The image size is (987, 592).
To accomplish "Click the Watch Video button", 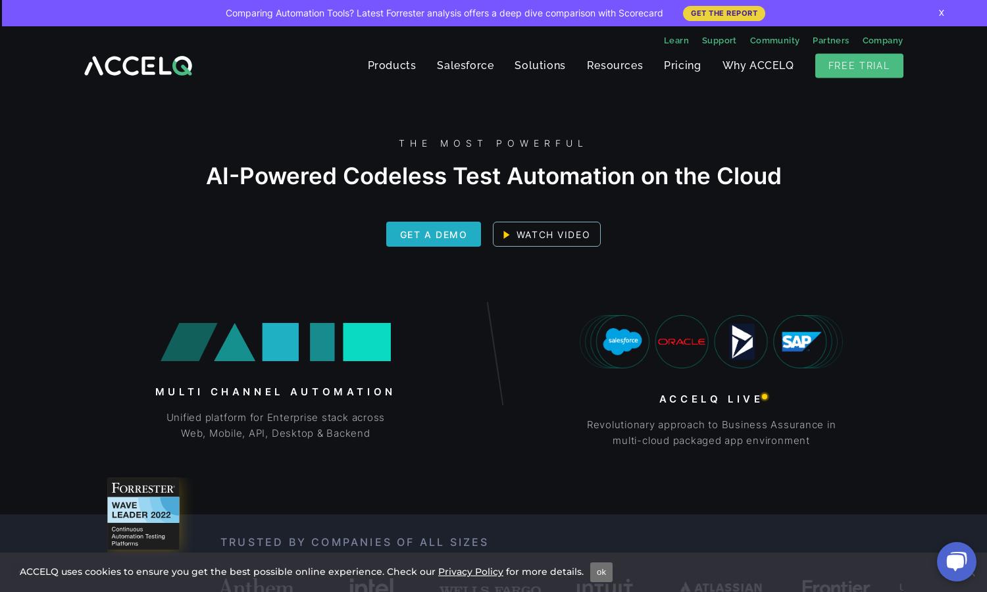I will tap(547, 234).
